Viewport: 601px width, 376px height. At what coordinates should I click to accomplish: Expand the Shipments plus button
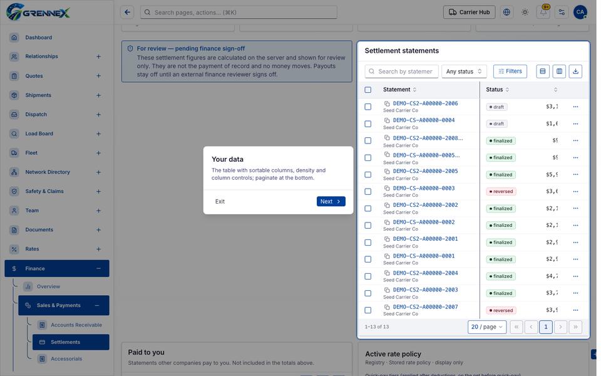pos(98,95)
